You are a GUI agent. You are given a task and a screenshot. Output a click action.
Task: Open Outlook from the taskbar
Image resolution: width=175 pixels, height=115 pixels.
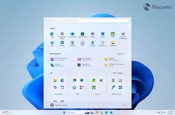111,112
